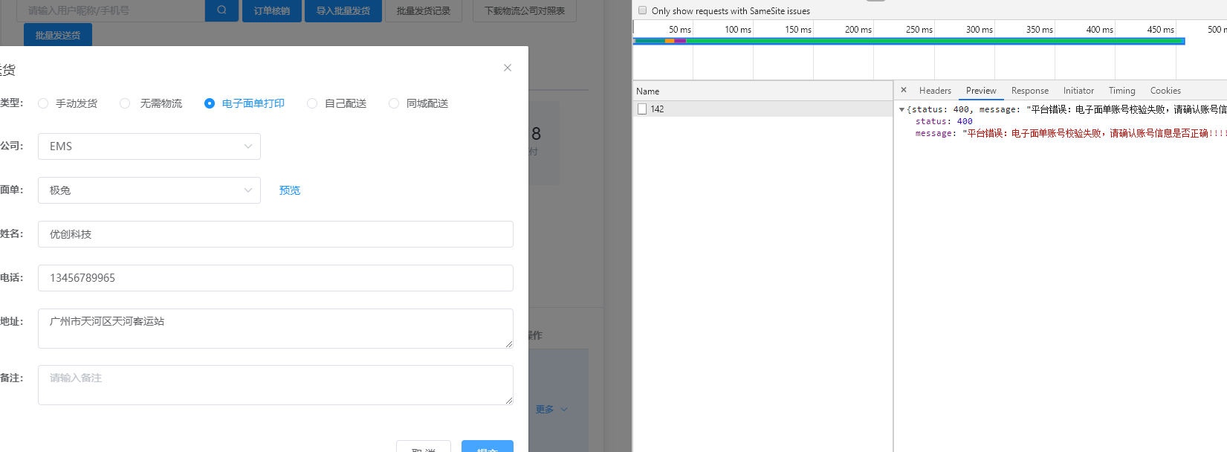Click the Name column header

point(763,91)
